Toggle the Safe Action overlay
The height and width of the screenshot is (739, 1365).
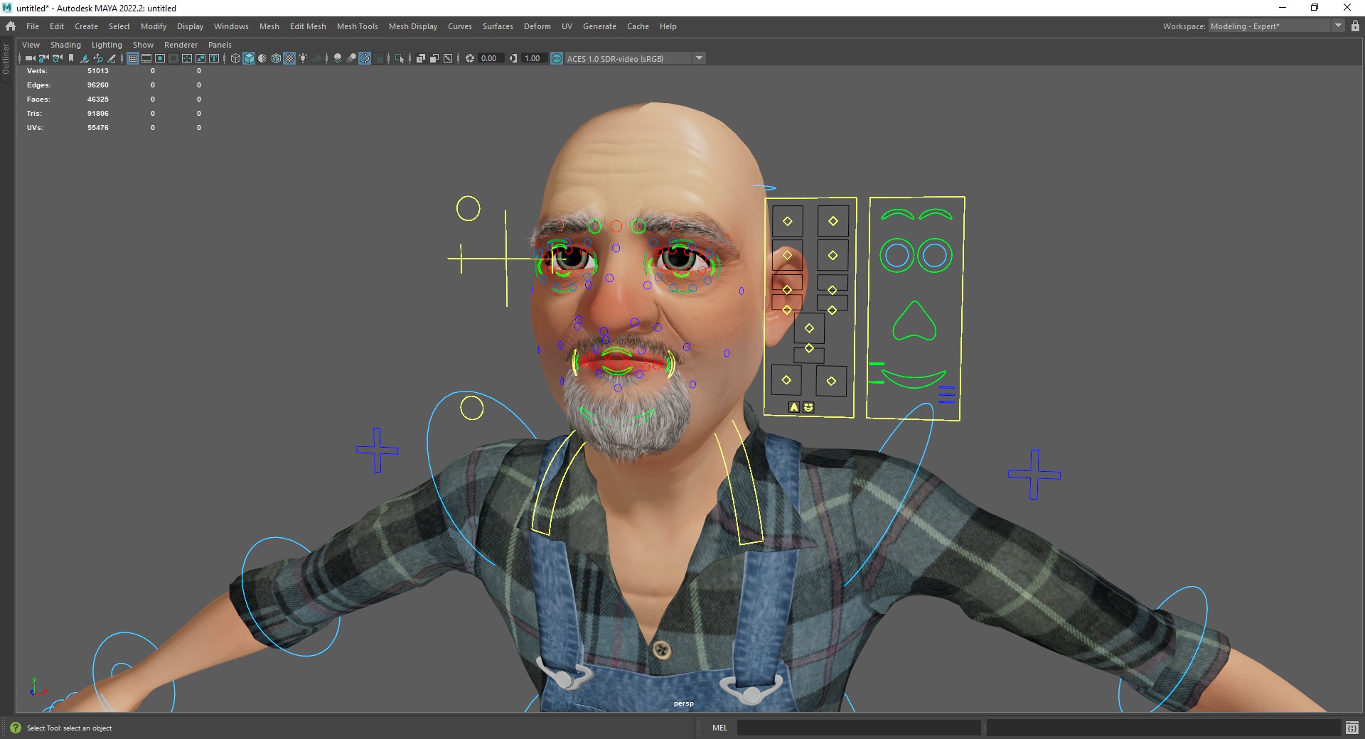[x=200, y=58]
